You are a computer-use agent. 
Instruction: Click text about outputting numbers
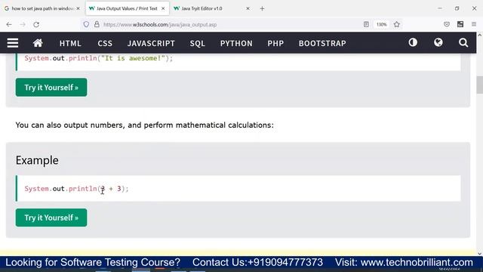(144, 125)
